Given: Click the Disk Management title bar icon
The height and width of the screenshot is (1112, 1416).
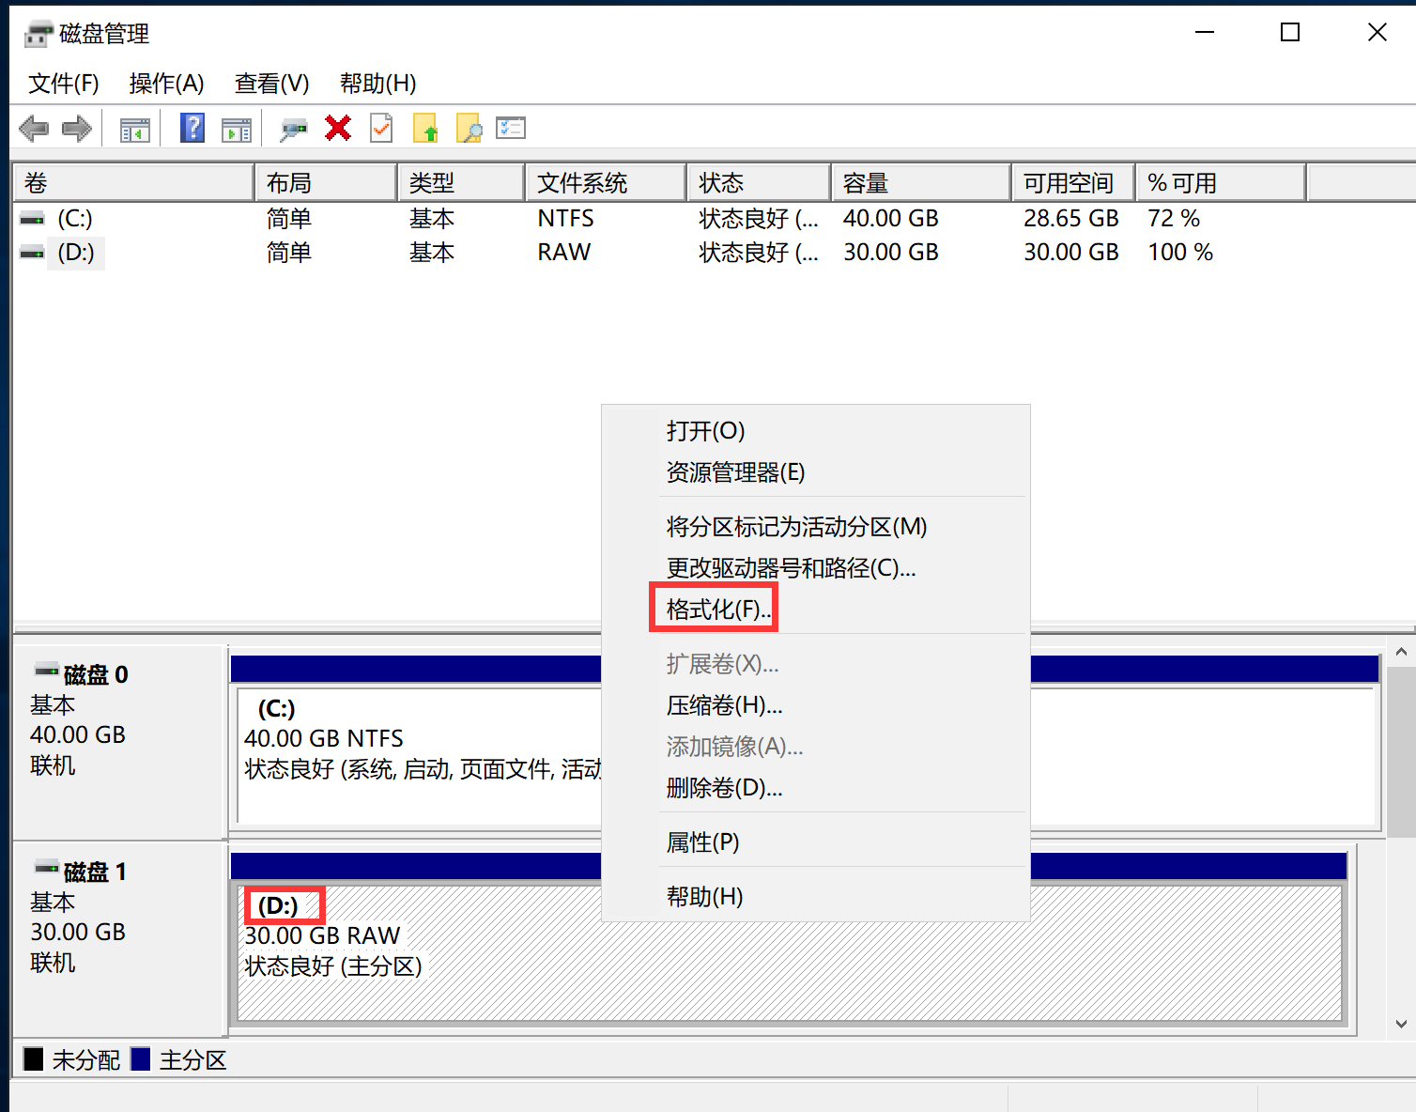Looking at the screenshot, I should pos(38,35).
